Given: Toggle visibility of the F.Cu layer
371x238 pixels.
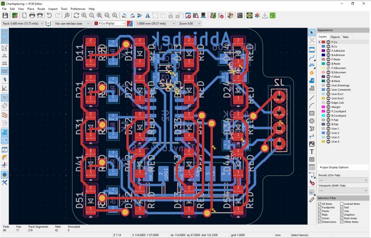Looking at the screenshot, I should 328,42.
